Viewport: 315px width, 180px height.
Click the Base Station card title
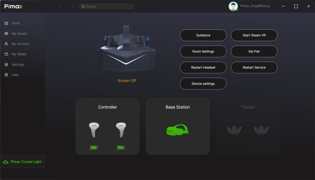(177, 107)
